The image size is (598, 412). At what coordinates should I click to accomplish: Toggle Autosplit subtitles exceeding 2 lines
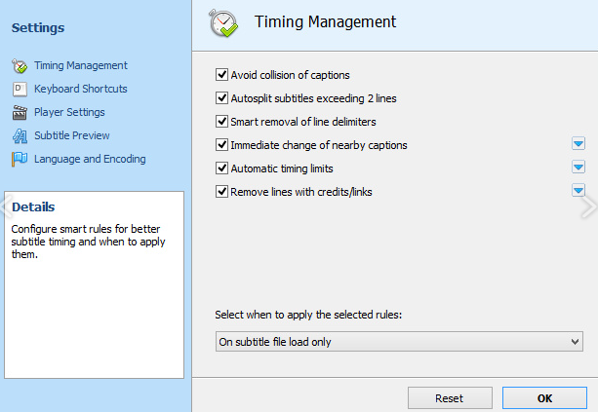(x=222, y=98)
